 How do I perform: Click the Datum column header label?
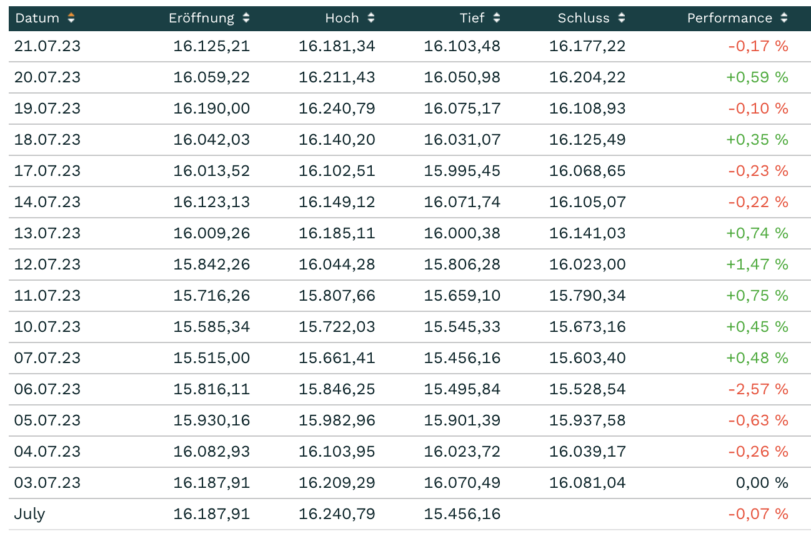pos(37,18)
